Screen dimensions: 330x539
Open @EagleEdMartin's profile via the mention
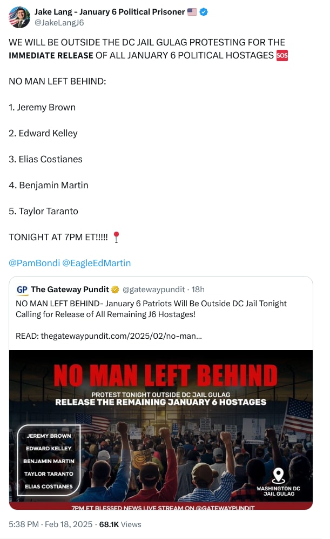pos(97,263)
